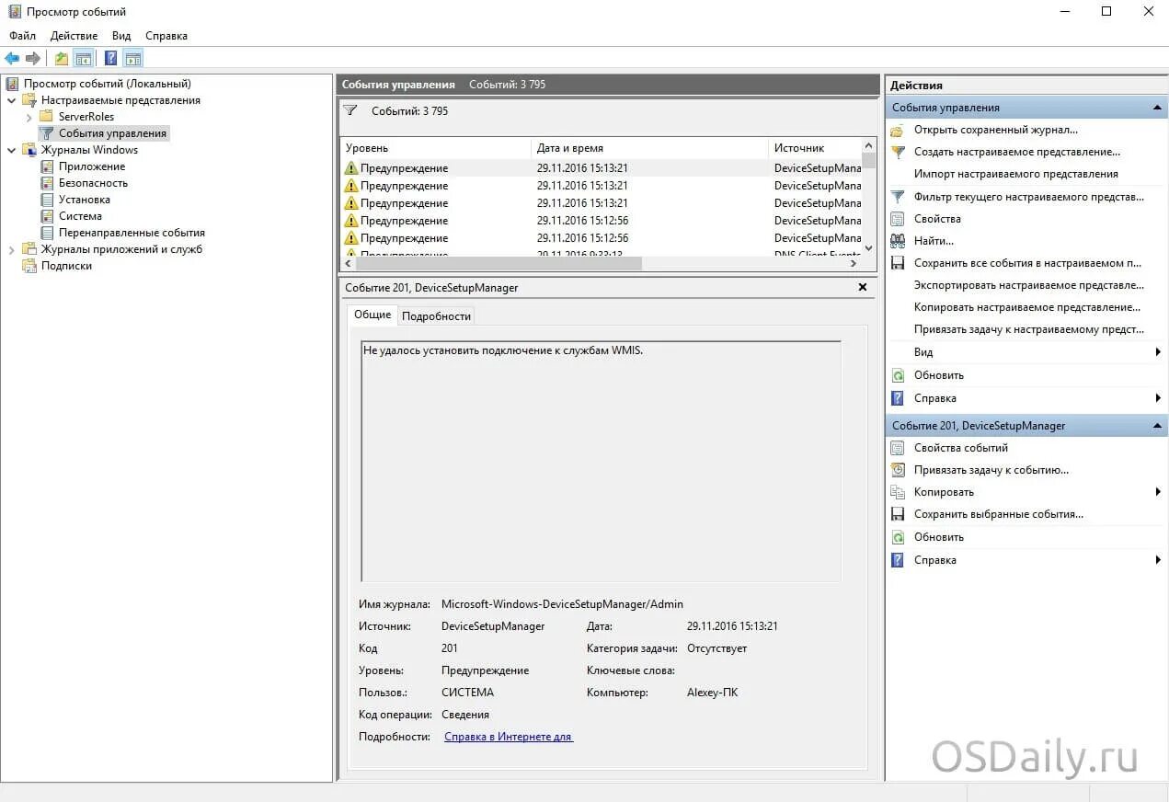Screen dimensions: 1169x802
Task: Collapse Событие 201 DeviceSetupManager actions section
Action: tap(1158, 426)
